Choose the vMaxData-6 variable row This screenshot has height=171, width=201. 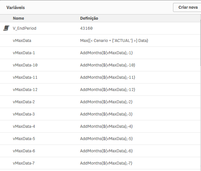[24, 151]
